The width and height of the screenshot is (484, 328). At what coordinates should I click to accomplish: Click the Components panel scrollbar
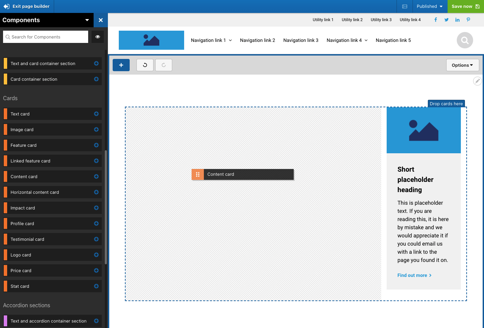106,207
